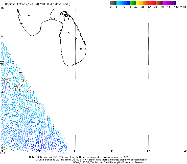Click the '90' longitude axis label
187x164 pixels.
click(x=185, y=151)
